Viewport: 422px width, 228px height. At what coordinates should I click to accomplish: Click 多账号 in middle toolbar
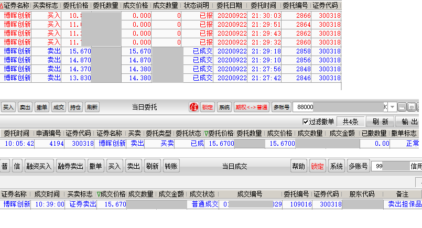[x=282, y=107]
